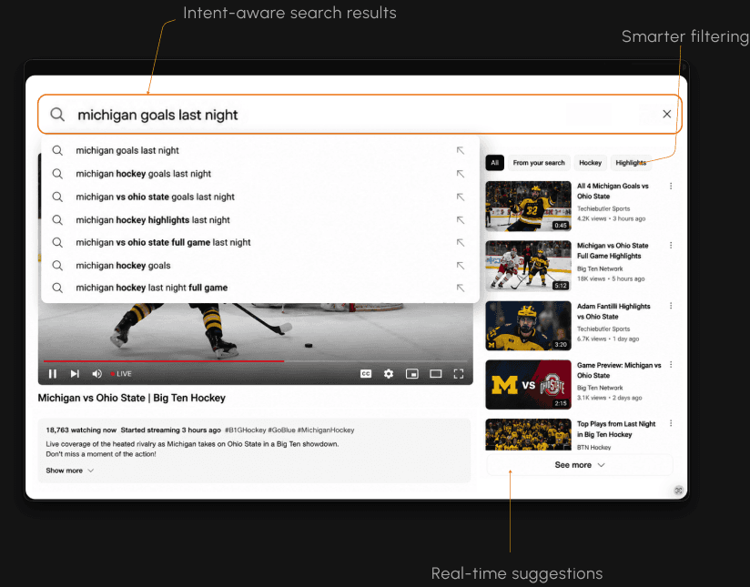
Task: Open options menu for 'All 4 Michigan Goals' video
Action: 671,186
